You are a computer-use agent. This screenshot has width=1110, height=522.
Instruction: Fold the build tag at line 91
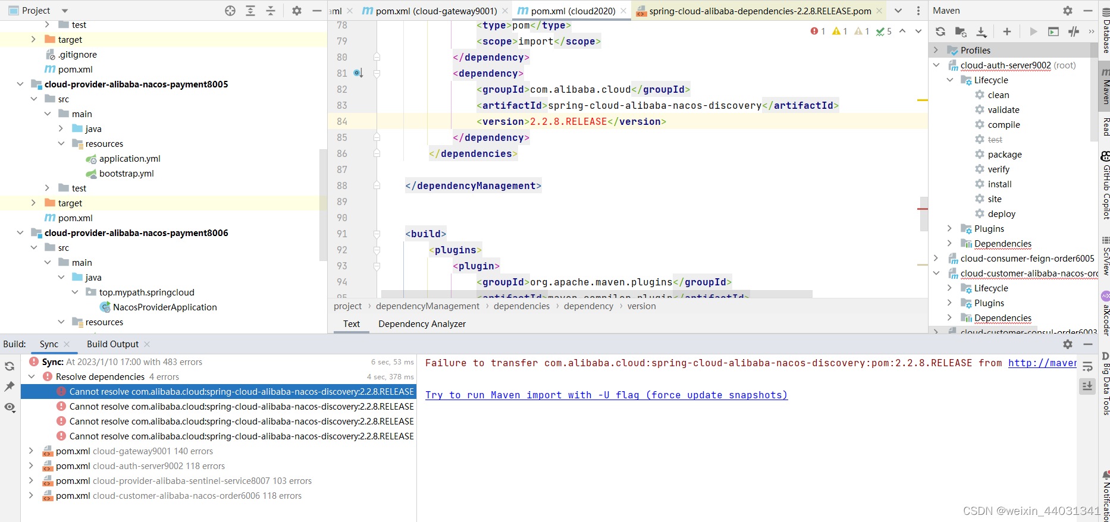377,234
